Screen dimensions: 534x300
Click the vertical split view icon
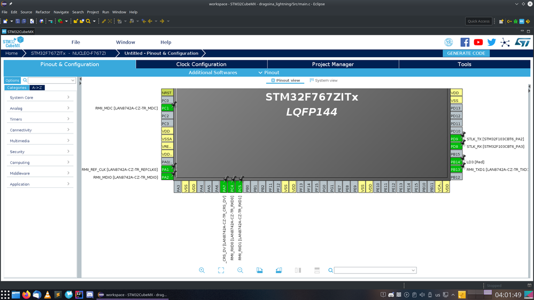298,270
